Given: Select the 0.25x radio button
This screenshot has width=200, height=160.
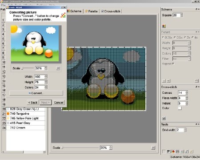Looking at the screenshot, I should (163, 37).
